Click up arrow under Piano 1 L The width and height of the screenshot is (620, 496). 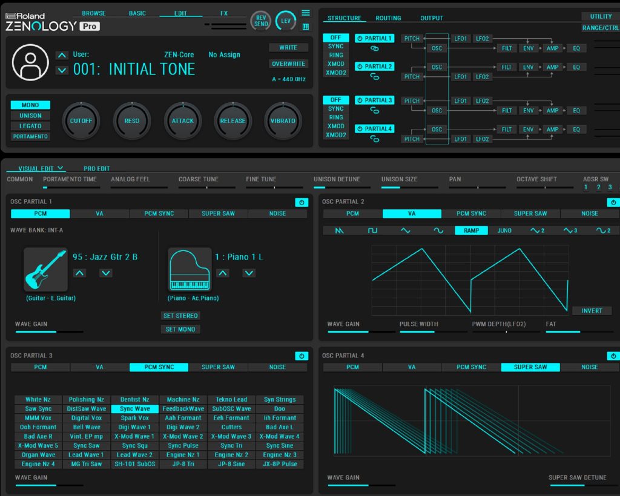pyautogui.click(x=223, y=273)
